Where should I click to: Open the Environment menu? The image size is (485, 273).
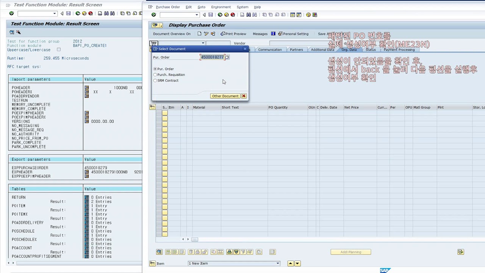click(221, 7)
